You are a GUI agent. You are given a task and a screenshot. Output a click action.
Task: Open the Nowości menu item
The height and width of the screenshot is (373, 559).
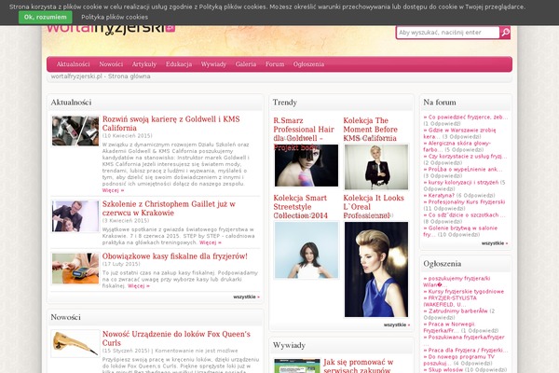click(111, 64)
